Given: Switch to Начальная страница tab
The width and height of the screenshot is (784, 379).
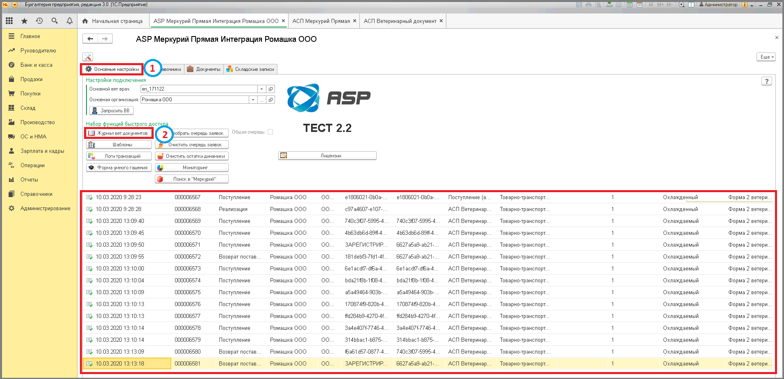Looking at the screenshot, I should coord(113,21).
